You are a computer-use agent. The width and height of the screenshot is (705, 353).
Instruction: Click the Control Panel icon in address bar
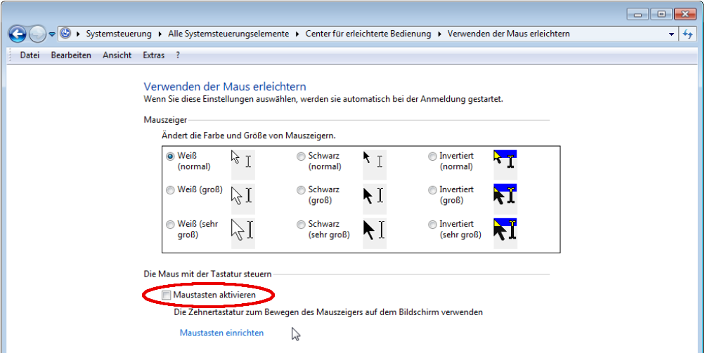(65, 33)
